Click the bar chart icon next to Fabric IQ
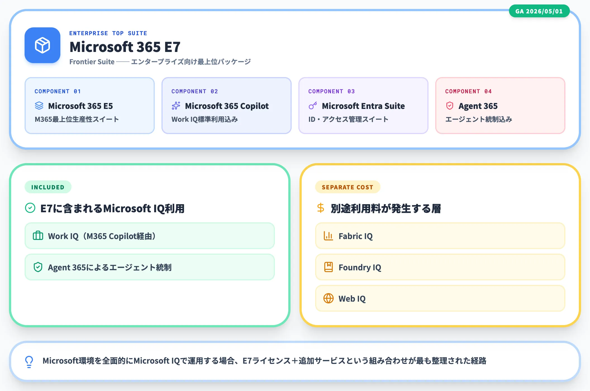This screenshot has height=391, width=590. pos(329,236)
